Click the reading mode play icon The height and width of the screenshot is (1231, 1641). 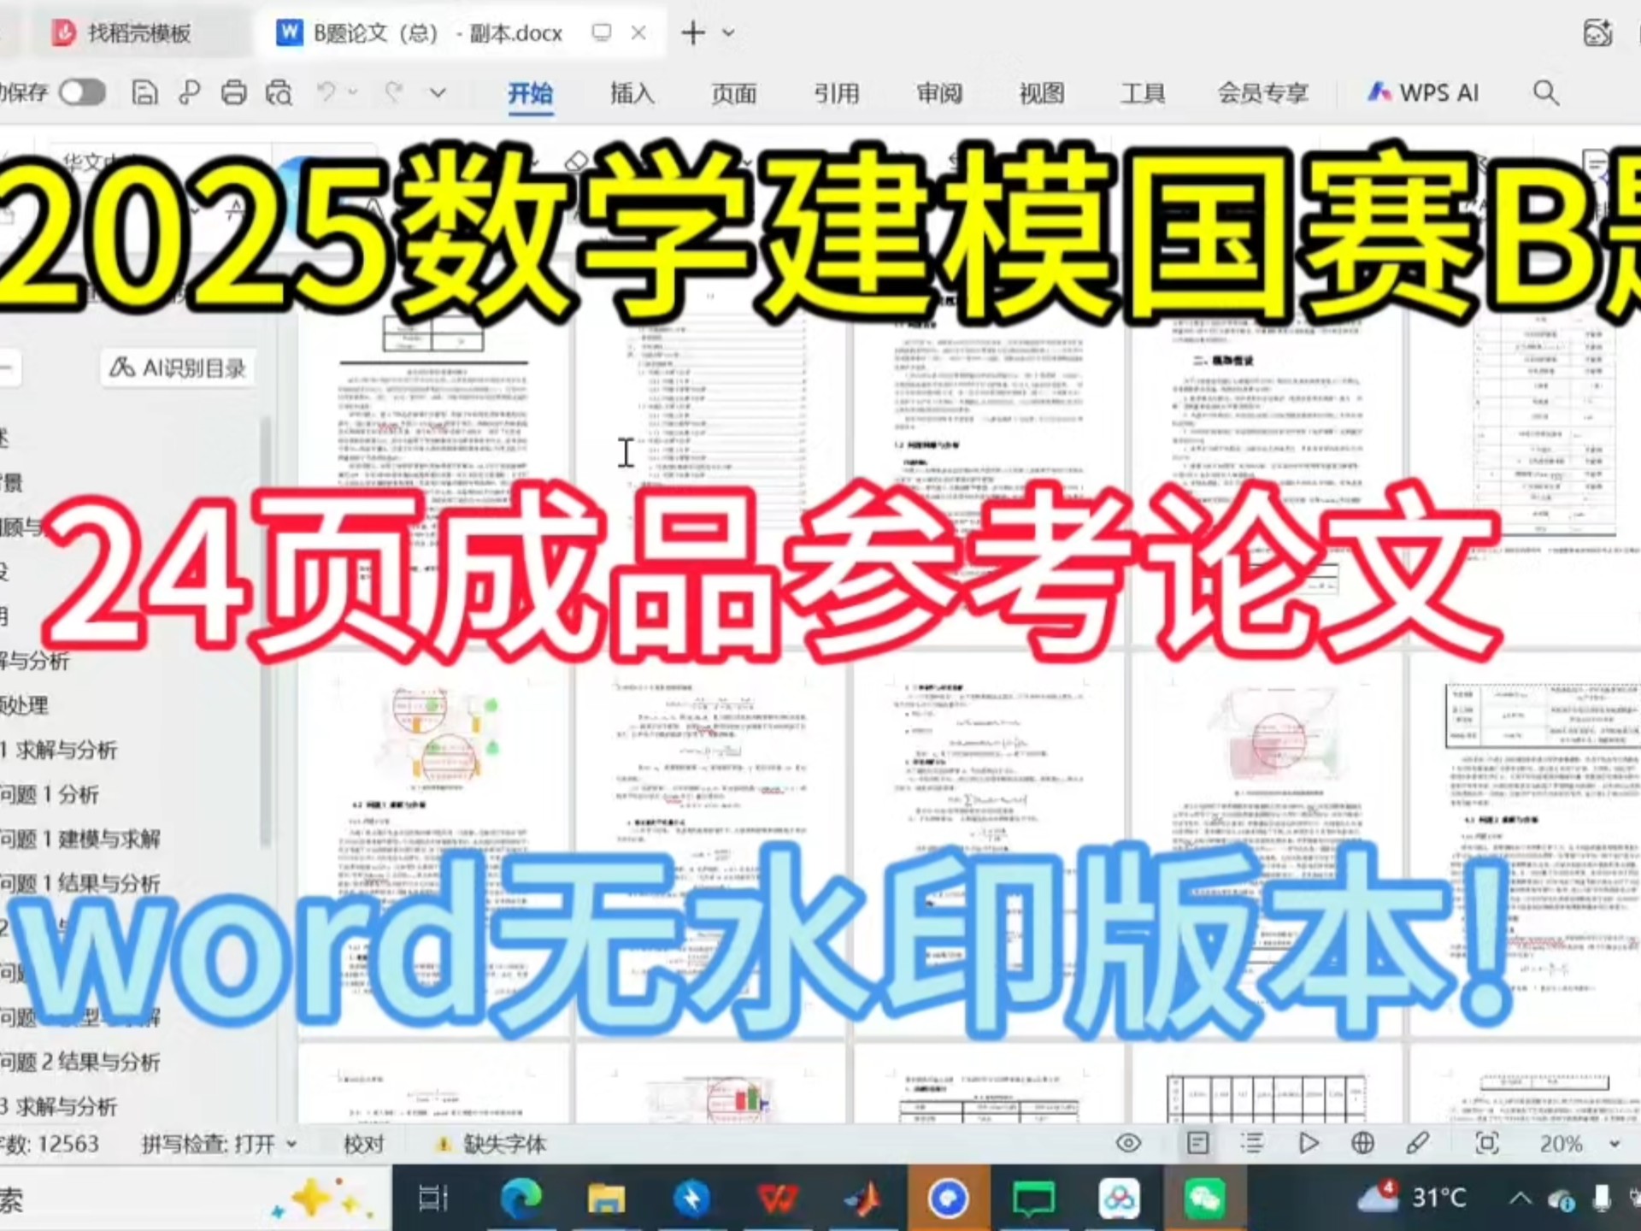(1308, 1143)
